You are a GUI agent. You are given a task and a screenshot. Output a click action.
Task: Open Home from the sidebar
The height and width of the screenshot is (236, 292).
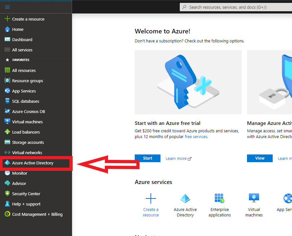[x=18, y=29]
